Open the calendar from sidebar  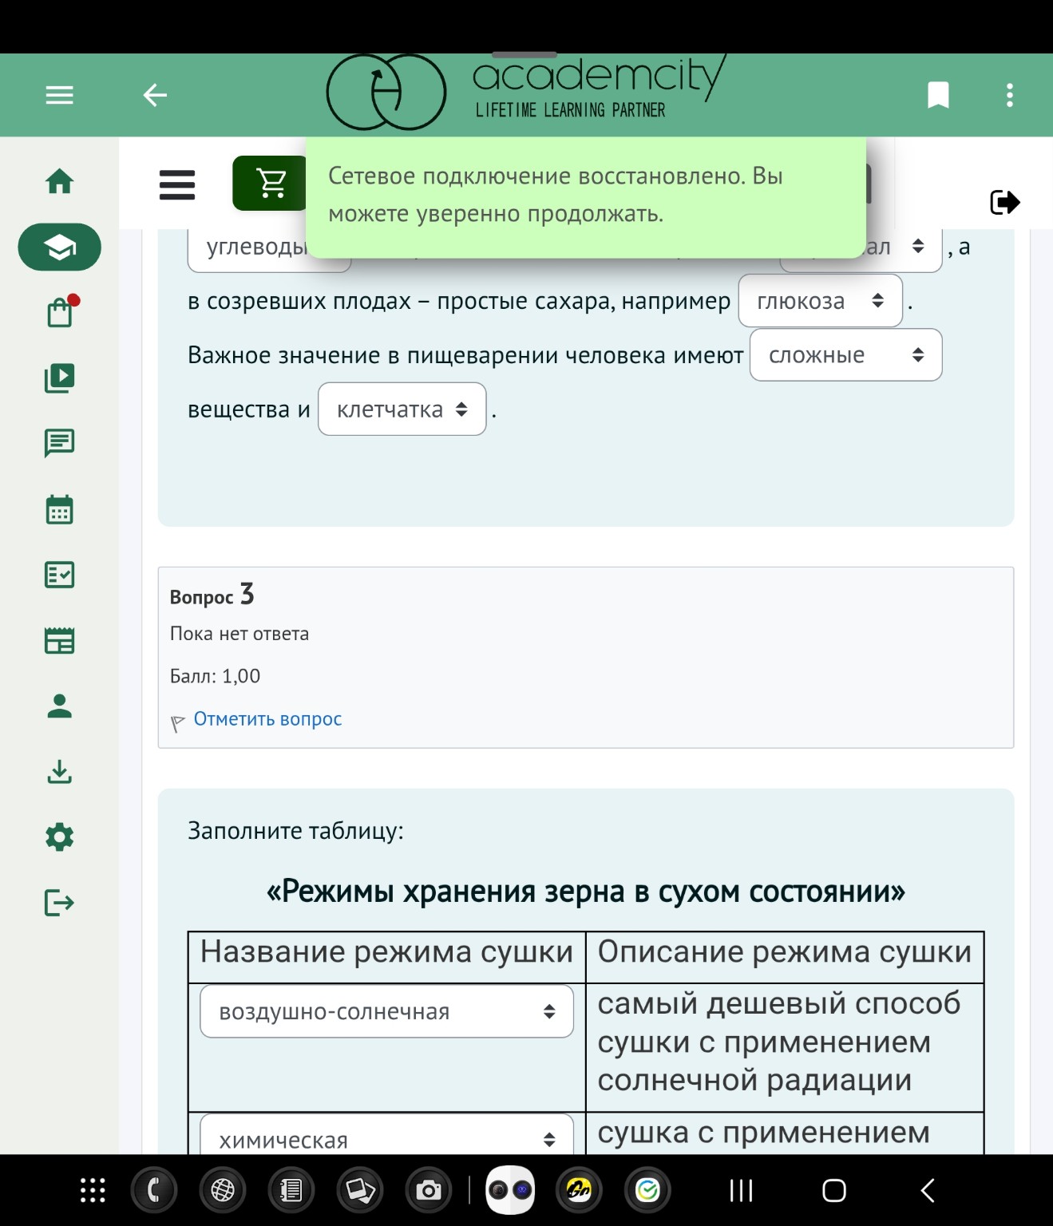59,510
